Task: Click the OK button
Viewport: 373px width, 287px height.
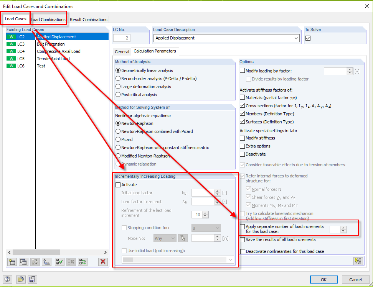Action: pos(324,280)
